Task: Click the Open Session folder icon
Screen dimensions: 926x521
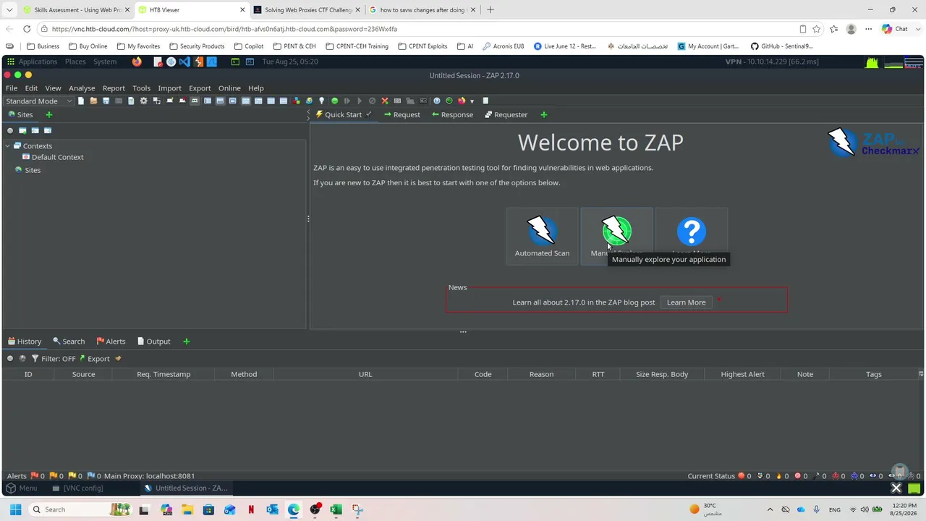Action: (x=93, y=101)
